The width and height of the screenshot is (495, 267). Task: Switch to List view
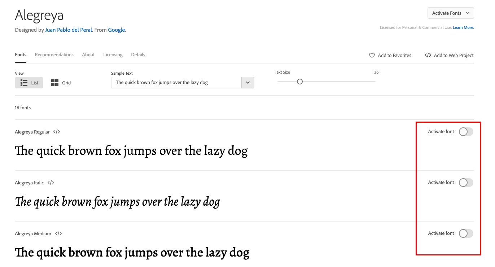point(29,83)
